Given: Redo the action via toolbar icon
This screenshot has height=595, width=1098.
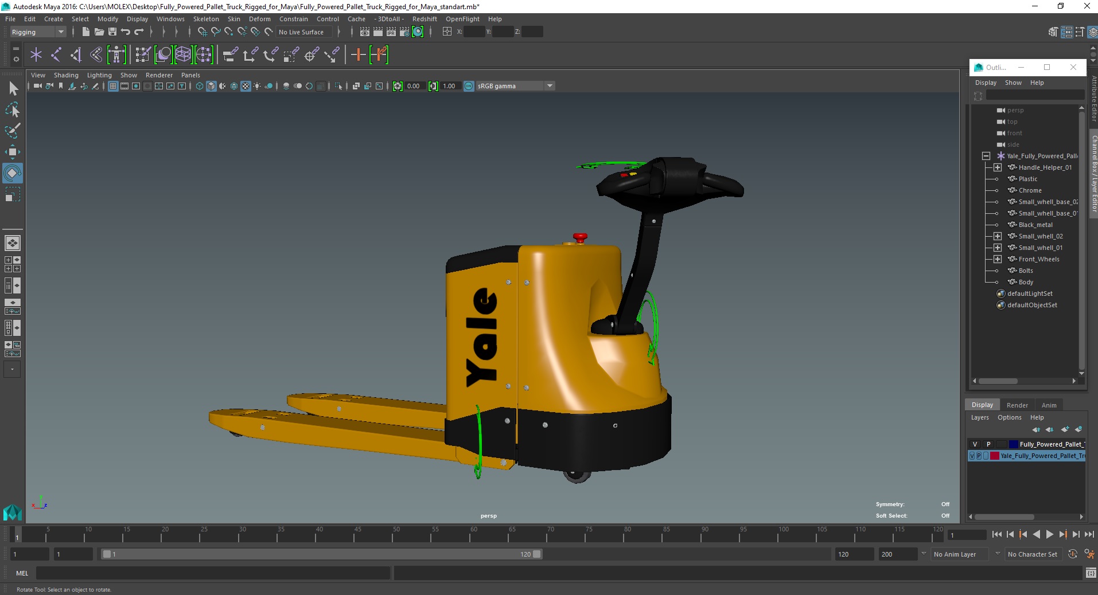Looking at the screenshot, I should click(139, 32).
